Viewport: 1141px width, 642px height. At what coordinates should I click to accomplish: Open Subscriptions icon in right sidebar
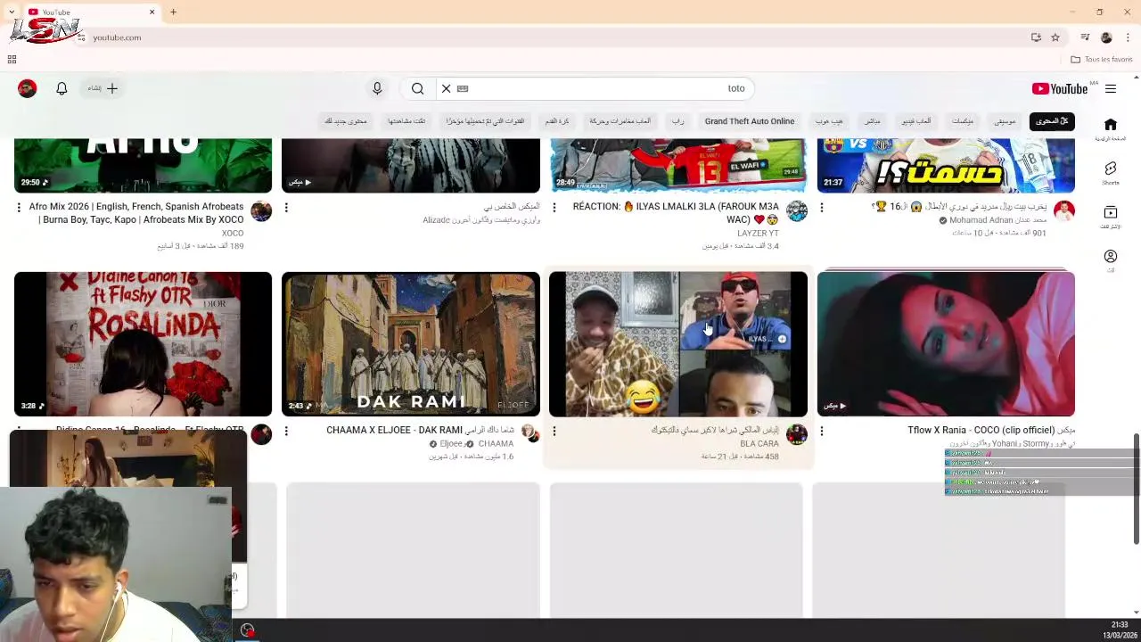[1110, 212]
